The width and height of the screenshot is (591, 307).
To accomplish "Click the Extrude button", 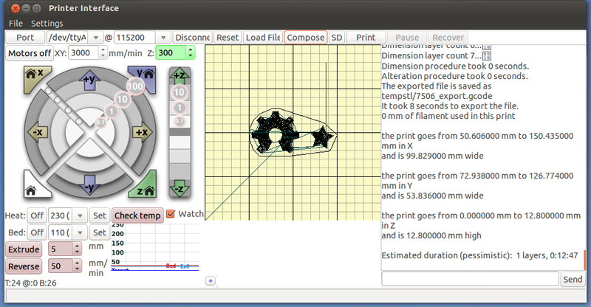I will [24, 249].
